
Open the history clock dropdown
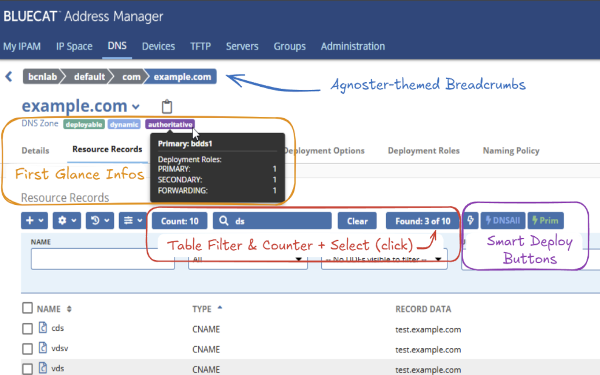coord(99,221)
